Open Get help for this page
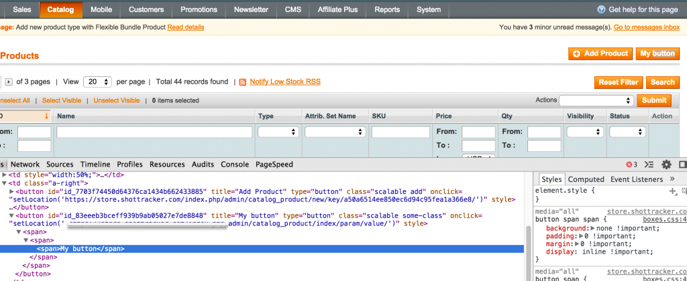Image resolution: width=687 pixels, height=281 pixels. [x=643, y=9]
